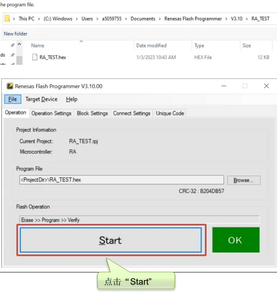Image resolution: width=277 pixels, height=293 pixels.
Task: Click the Renesas Flash Programmer title icon
Action: click(10, 86)
